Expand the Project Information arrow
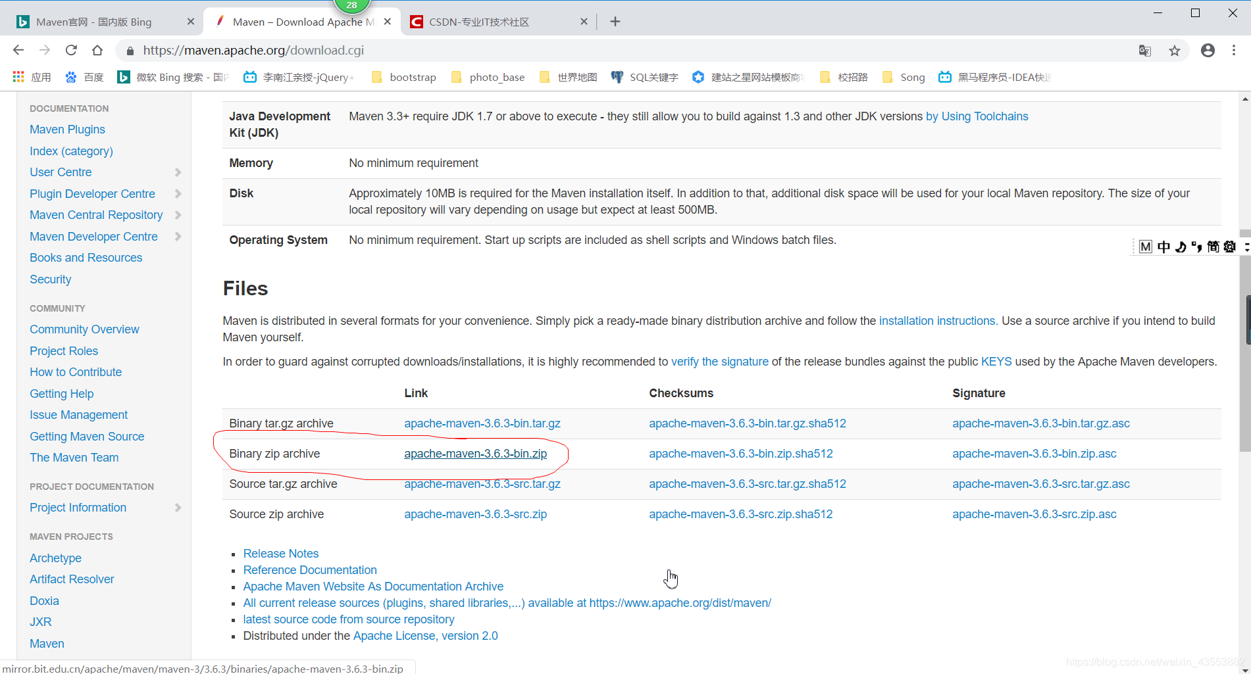This screenshot has height=674, width=1251. pos(178,508)
